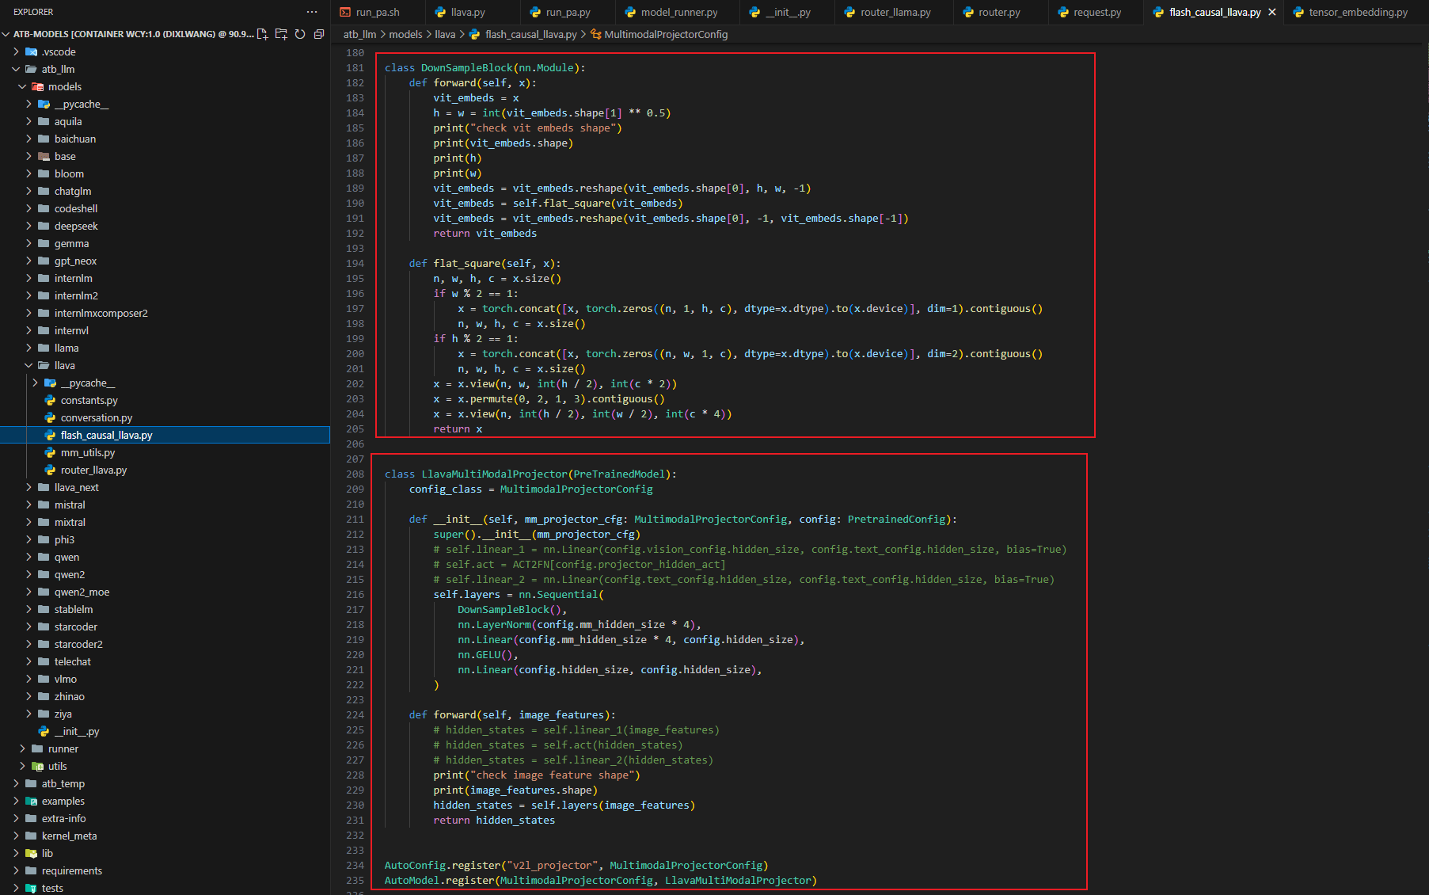Click models breadcrumb segment
The width and height of the screenshot is (1429, 895).
(x=405, y=34)
